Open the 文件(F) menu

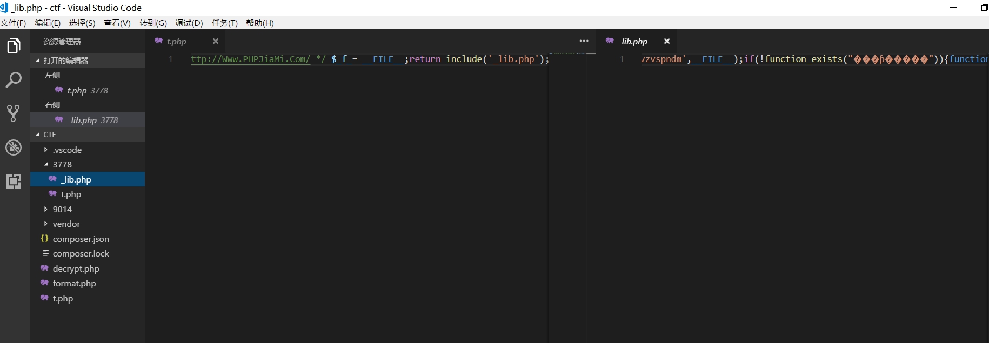14,23
